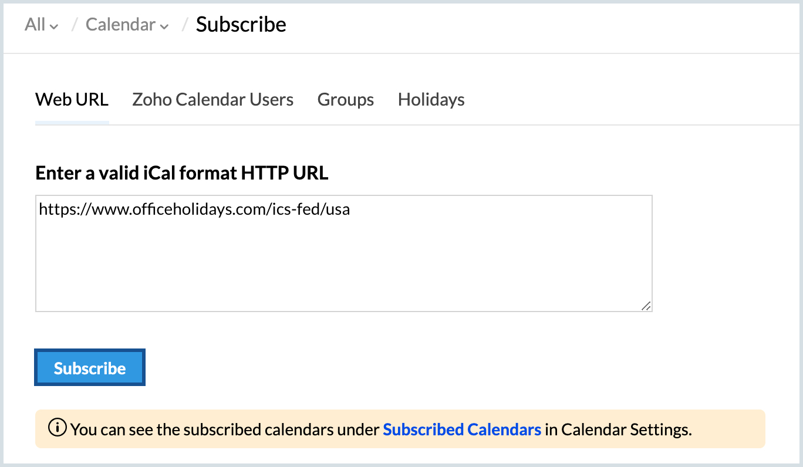This screenshot has height=467, width=803.
Task: Click the officeholidays.com URL text
Action: point(194,209)
